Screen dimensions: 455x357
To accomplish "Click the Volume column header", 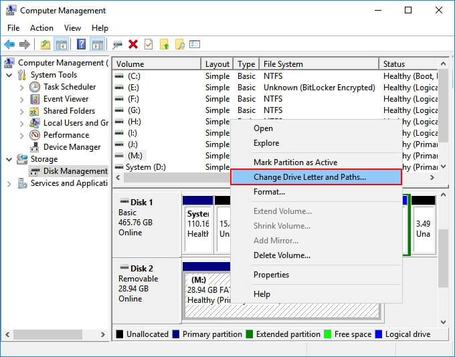I will (x=157, y=64).
